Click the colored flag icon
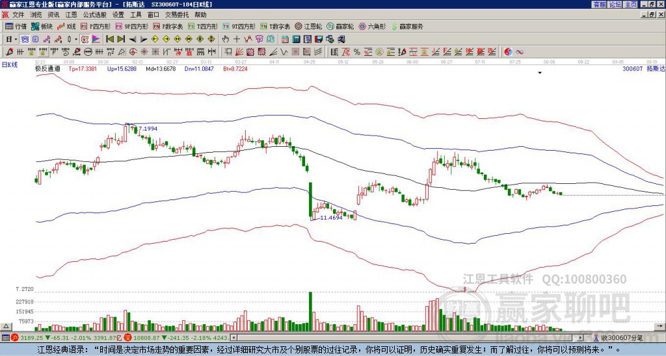Screen dimensions: 666x356 tap(96, 40)
